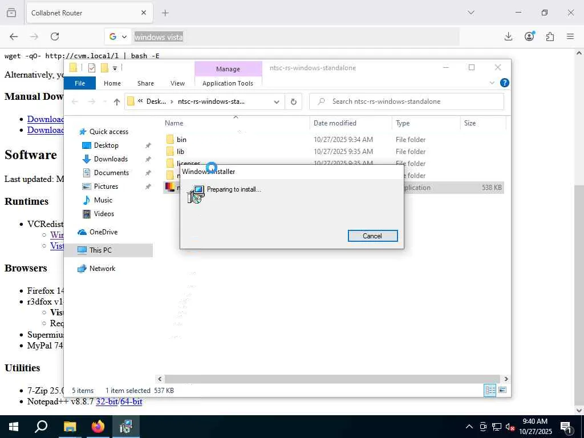Select OneDrive in the navigation pane
This screenshot has width=584, height=438.
(103, 232)
